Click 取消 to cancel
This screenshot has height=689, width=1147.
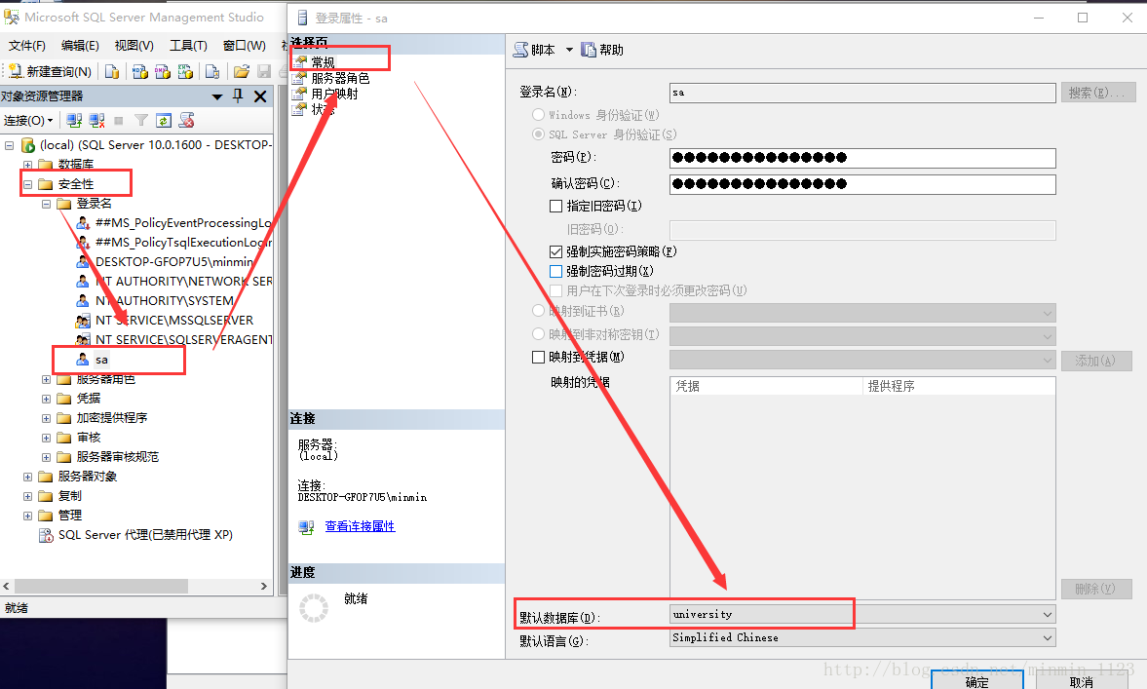[1081, 679]
